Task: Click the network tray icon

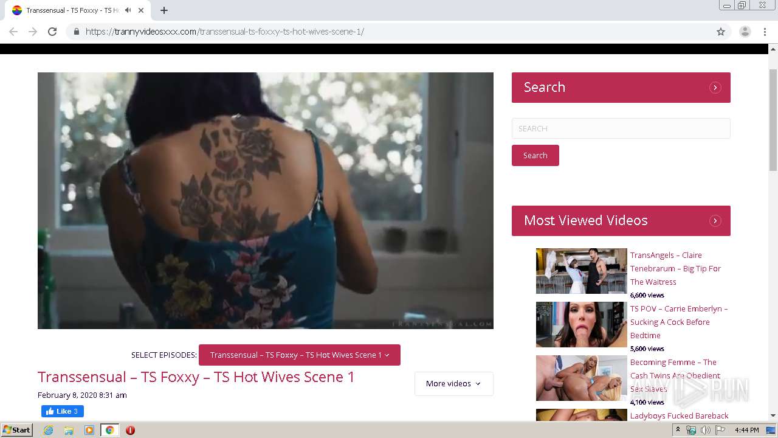Action: pos(691,430)
